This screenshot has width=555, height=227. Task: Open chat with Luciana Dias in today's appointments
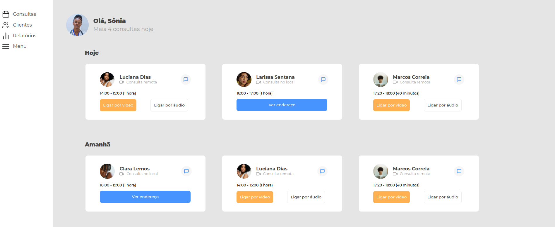point(186,79)
